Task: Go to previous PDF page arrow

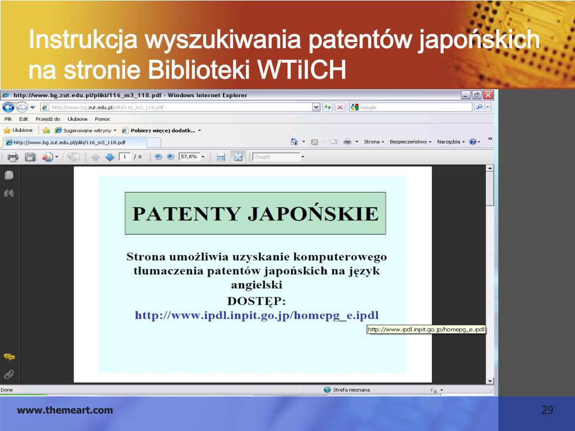Action: click(95, 157)
